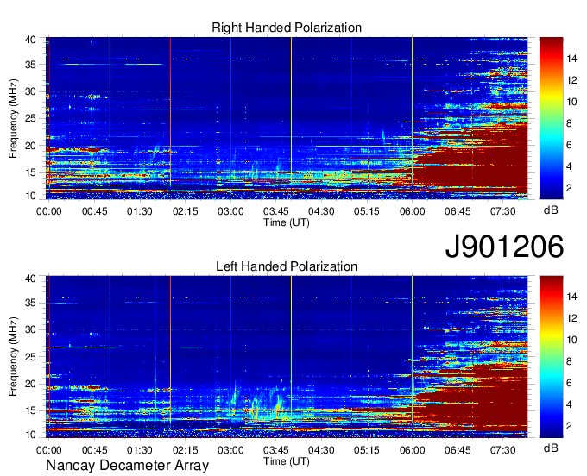Click the '20' frequency tick on the Right Handed plot
The width and height of the screenshot is (587, 476).
[30, 146]
